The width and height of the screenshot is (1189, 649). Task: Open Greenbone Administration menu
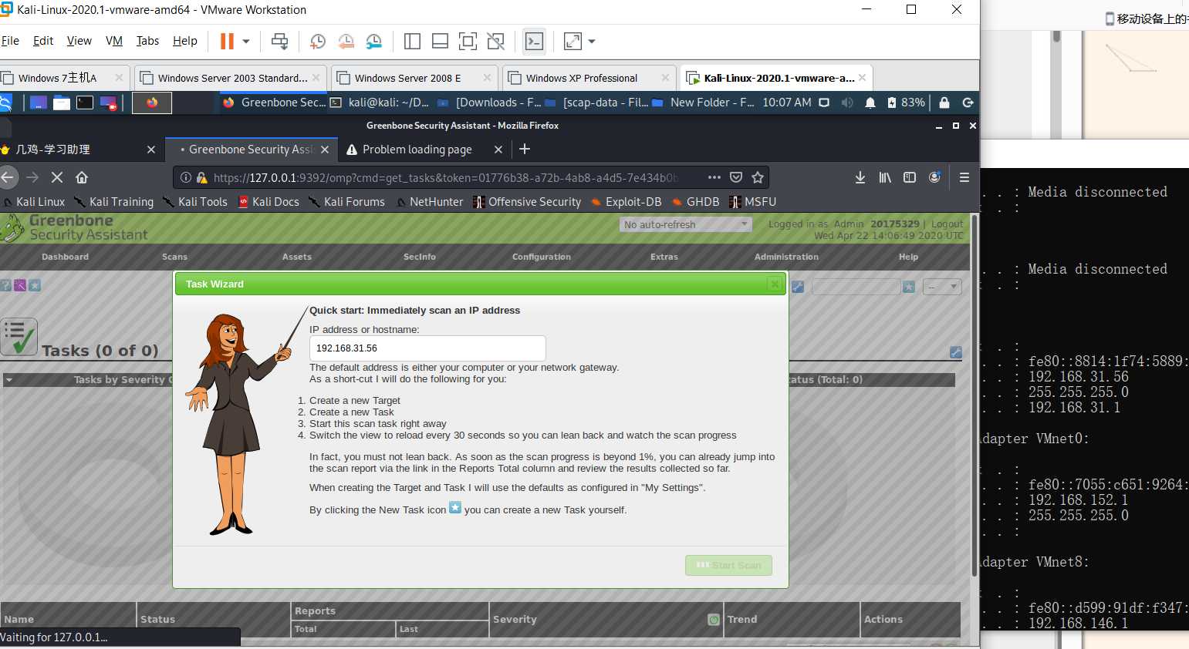click(x=786, y=257)
